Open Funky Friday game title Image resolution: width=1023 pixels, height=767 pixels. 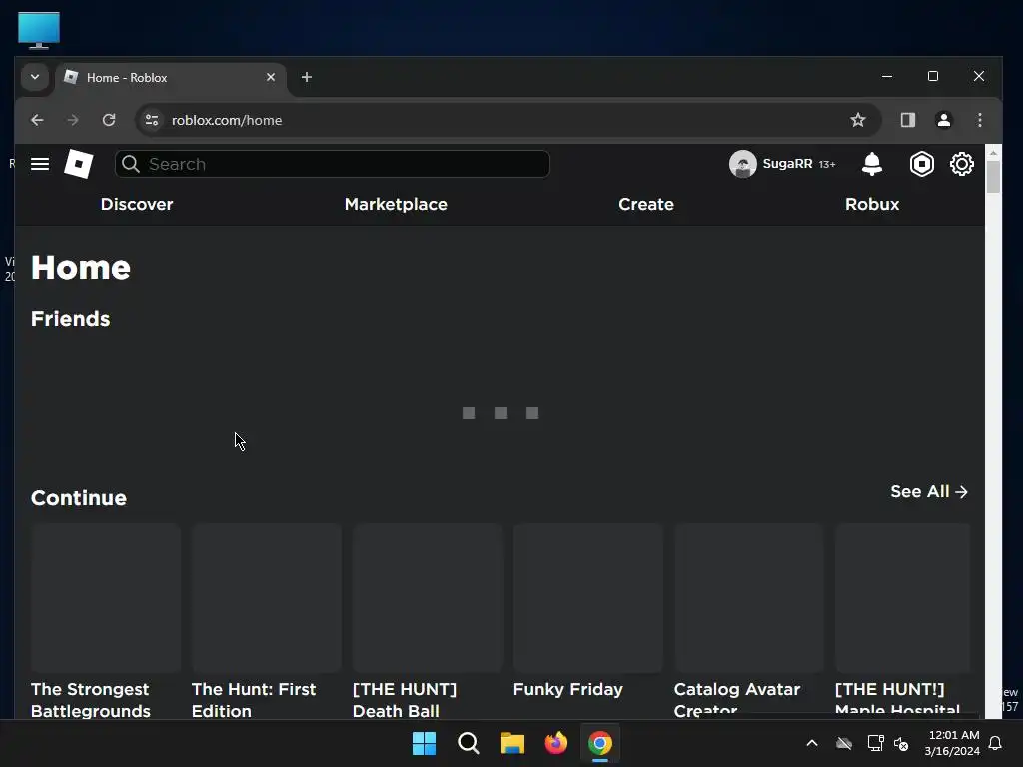coord(568,689)
